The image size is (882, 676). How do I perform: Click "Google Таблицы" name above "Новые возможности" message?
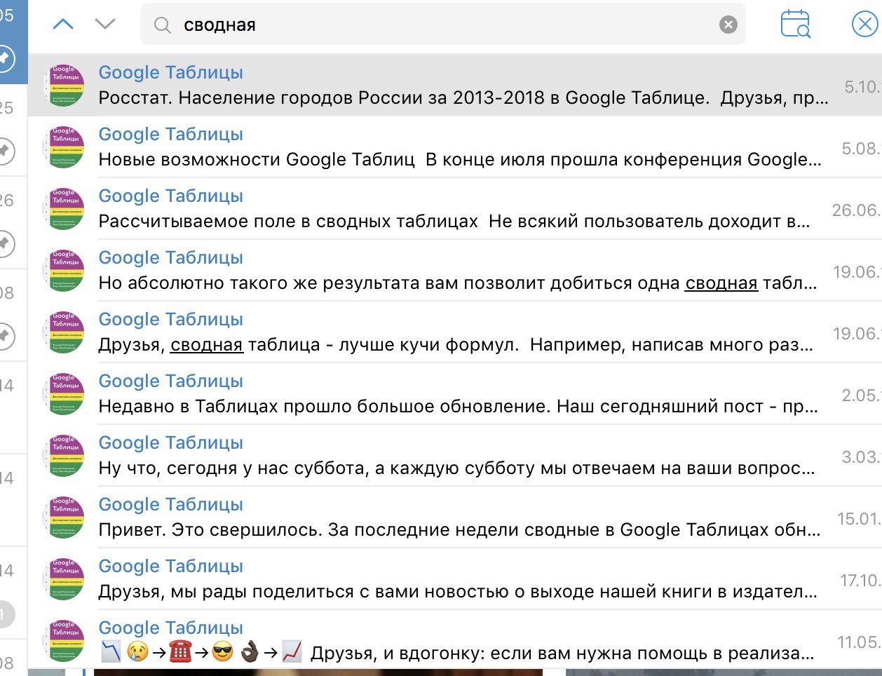(170, 135)
